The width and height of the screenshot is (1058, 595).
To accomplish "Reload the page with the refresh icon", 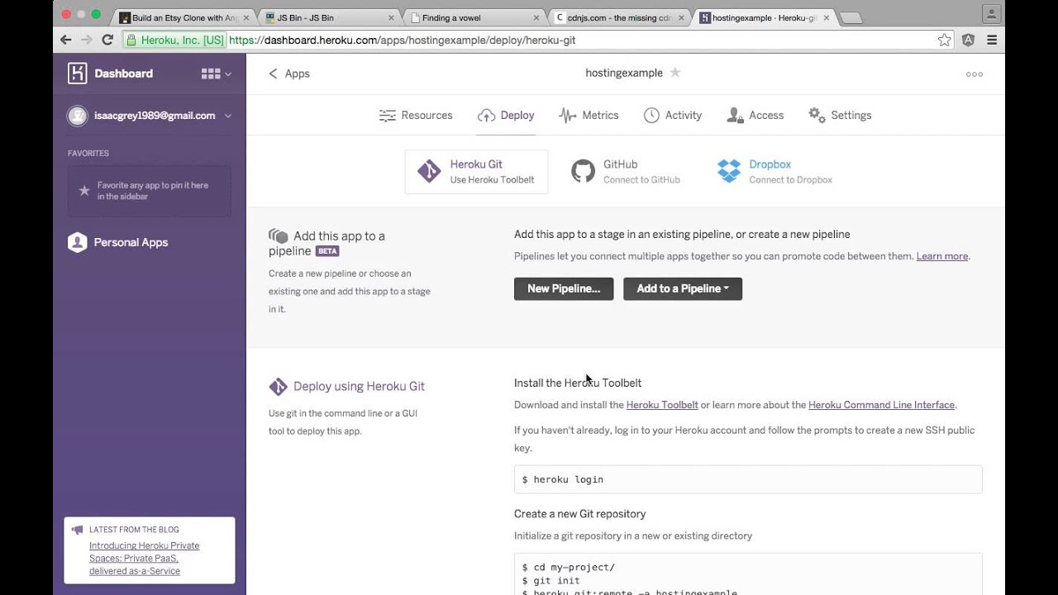I will [107, 40].
